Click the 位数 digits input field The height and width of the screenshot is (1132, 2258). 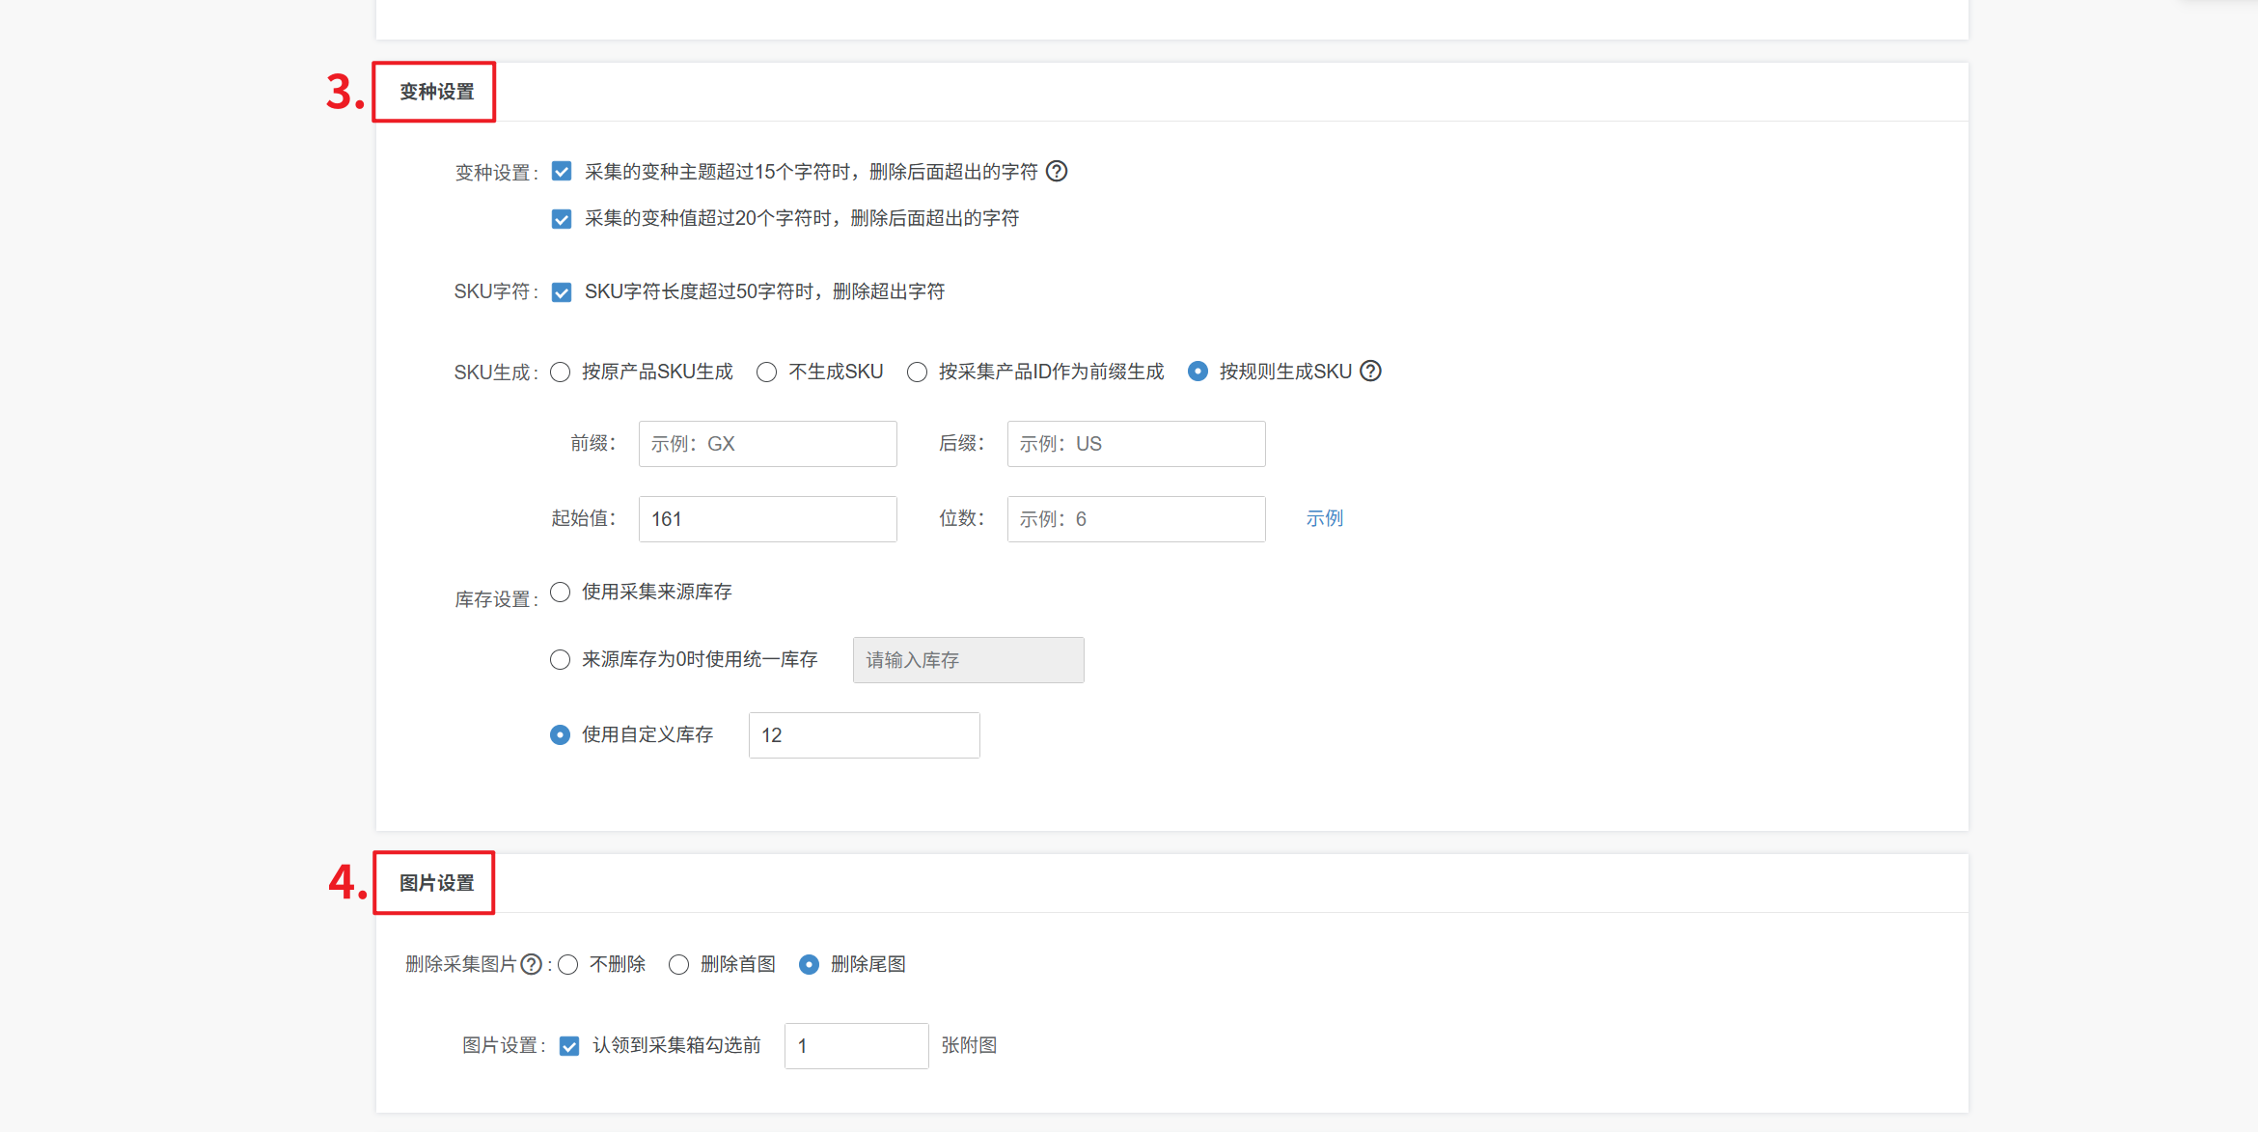(x=1136, y=519)
